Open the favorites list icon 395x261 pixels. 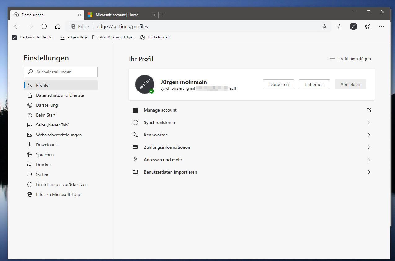[340, 27]
